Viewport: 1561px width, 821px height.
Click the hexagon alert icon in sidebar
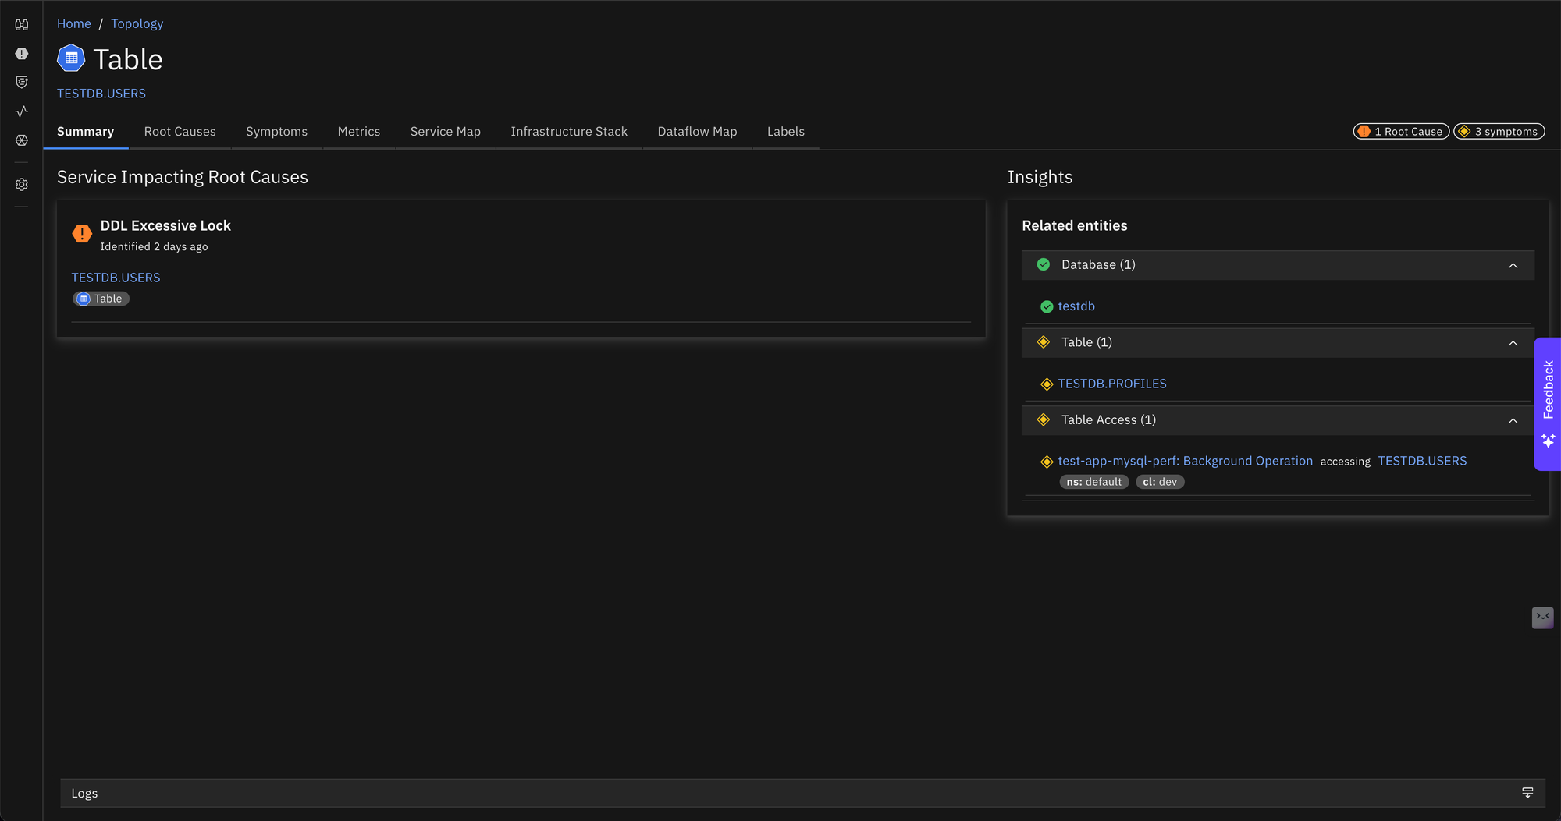pos(22,54)
